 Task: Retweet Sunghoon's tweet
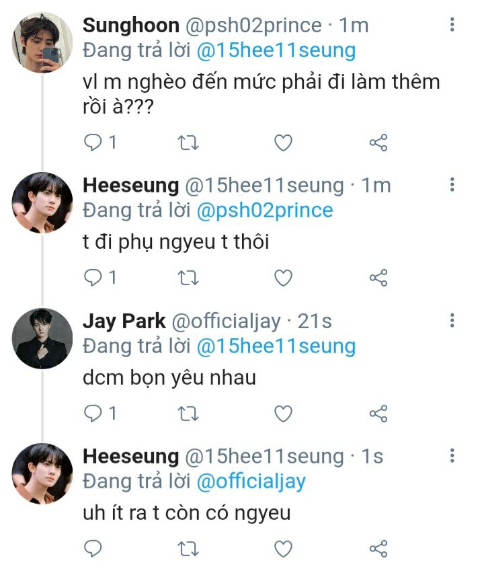click(187, 143)
